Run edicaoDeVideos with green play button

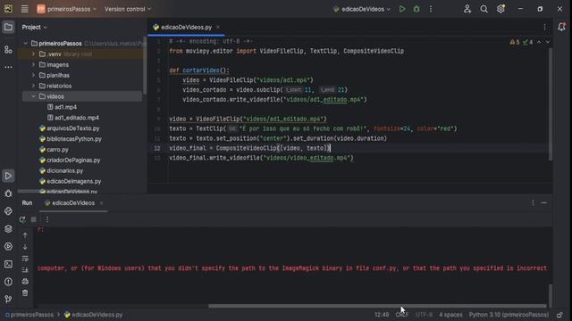click(x=402, y=9)
